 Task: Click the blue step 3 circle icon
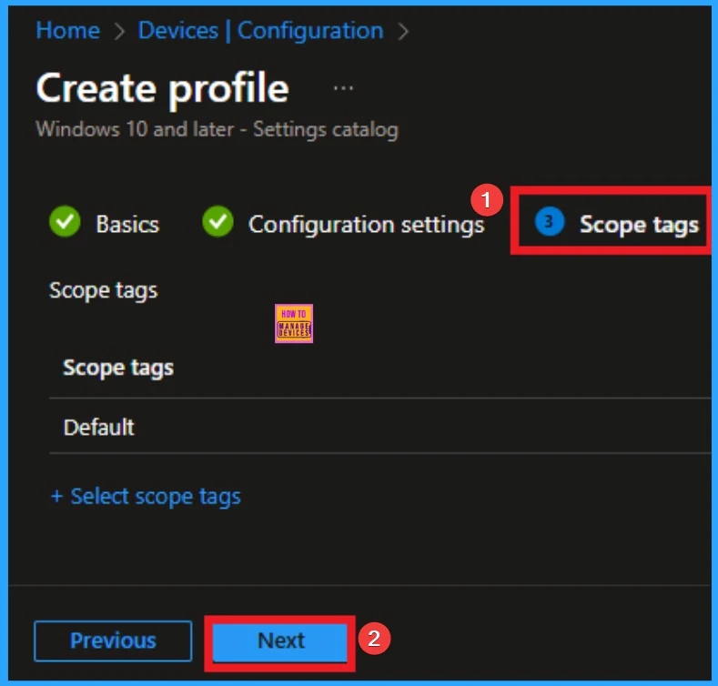(x=550, y=222)
